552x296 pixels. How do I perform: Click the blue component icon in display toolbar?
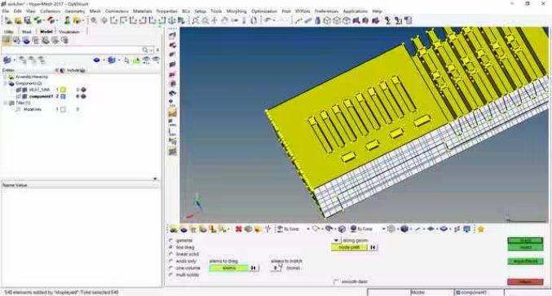(183, 229)
